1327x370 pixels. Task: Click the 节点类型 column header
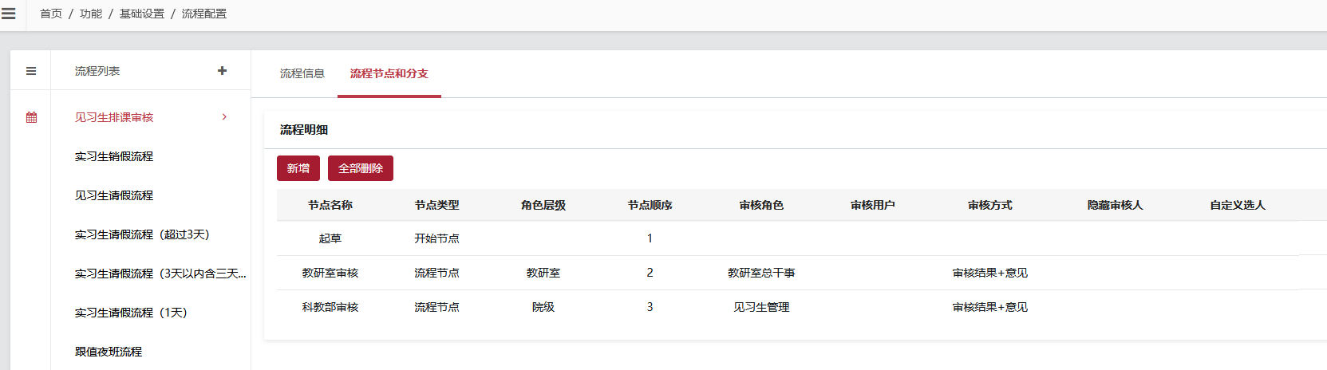(437, 205)
